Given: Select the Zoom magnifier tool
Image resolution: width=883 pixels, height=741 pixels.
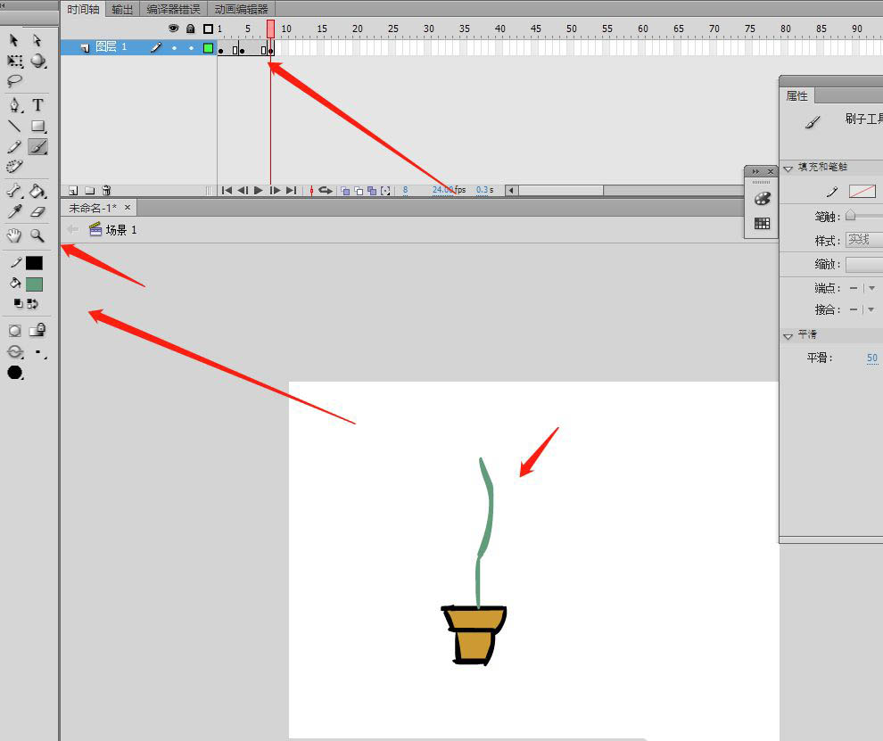Looking at the screenshot, I should pos(37,235).
